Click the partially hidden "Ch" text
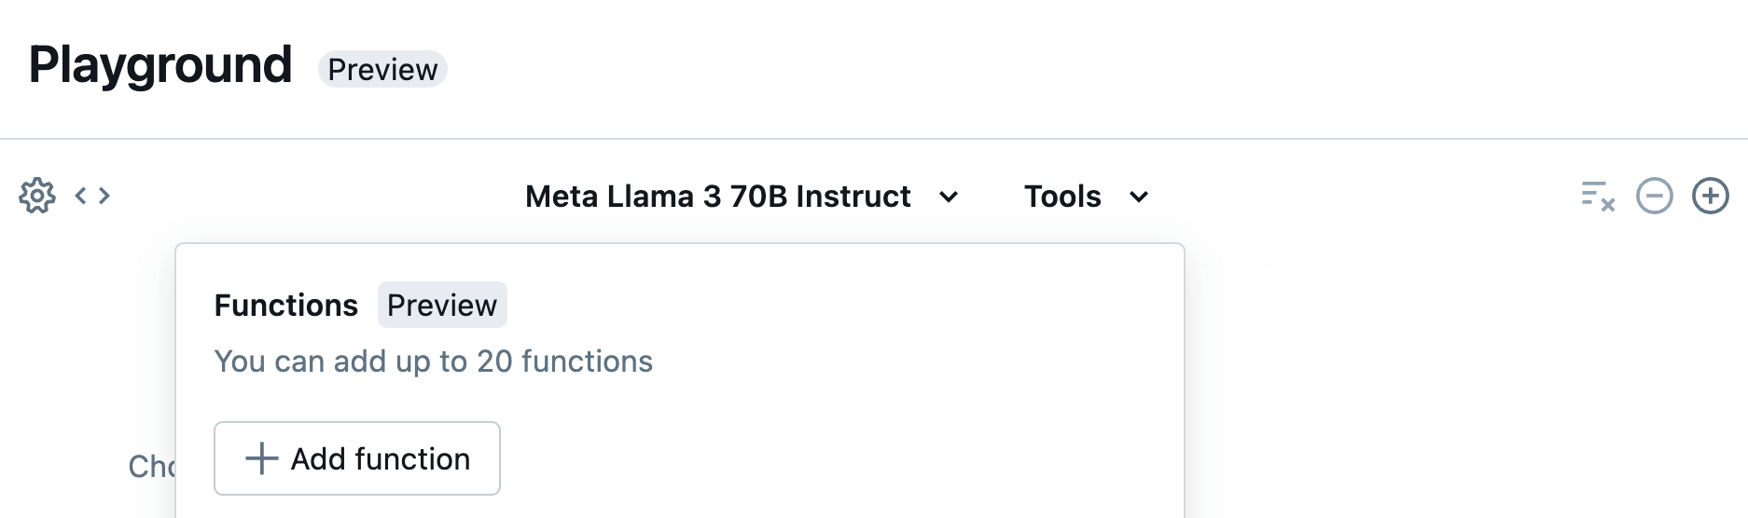The image size is (1748, 518). tap(149, 466)
